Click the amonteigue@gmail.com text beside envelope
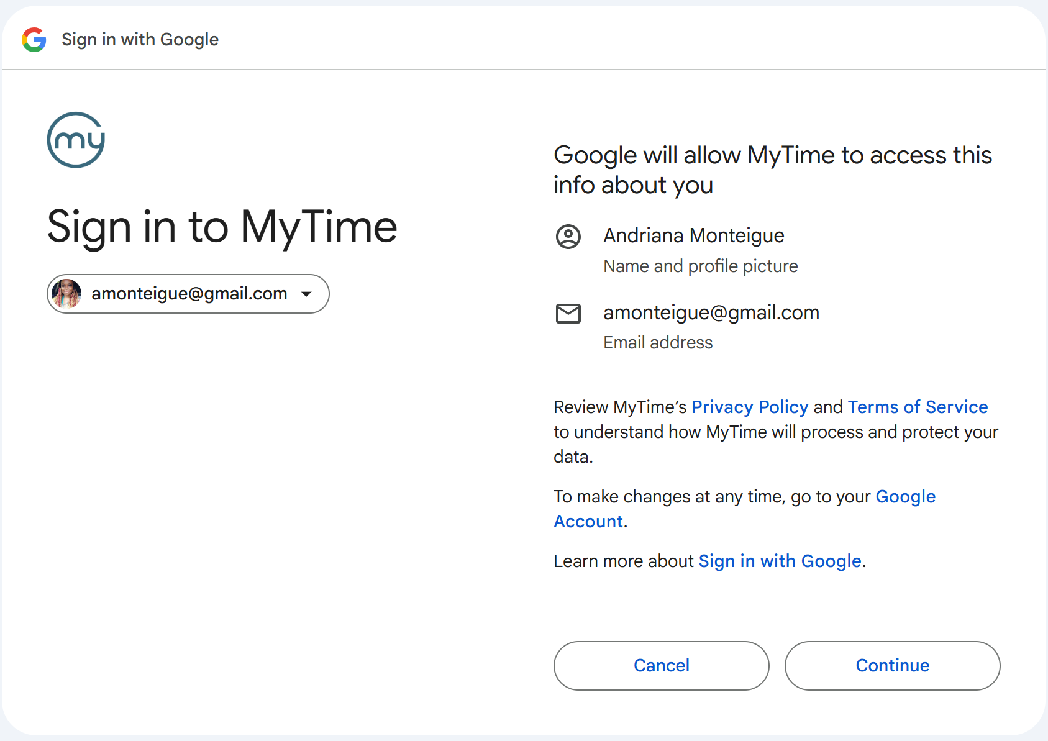The height and width of the screenshot is (741, 1048). 711,312
